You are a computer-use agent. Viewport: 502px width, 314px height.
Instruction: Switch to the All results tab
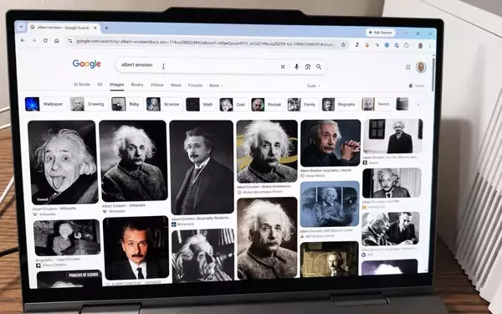(x=100, y=85)
